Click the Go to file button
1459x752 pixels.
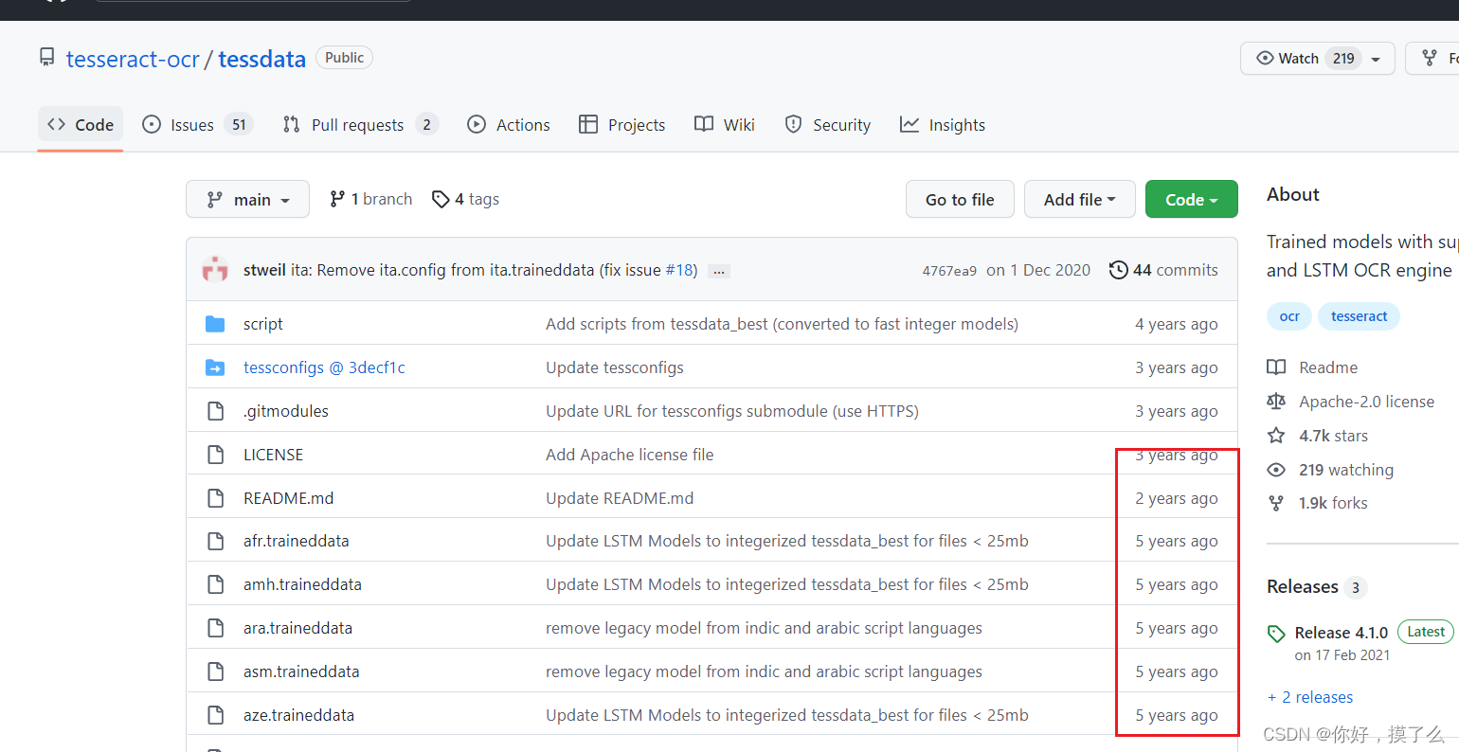(960, 199)
